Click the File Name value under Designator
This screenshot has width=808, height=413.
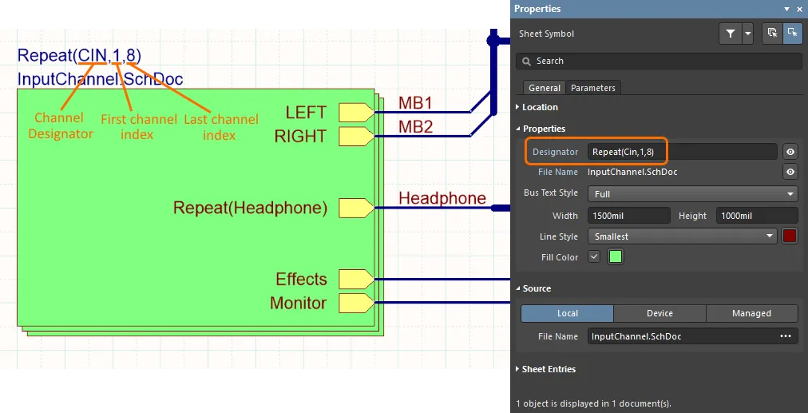pos(632,173)
